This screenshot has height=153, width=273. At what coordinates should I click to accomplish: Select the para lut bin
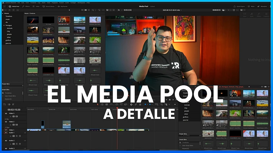[8, 43]
